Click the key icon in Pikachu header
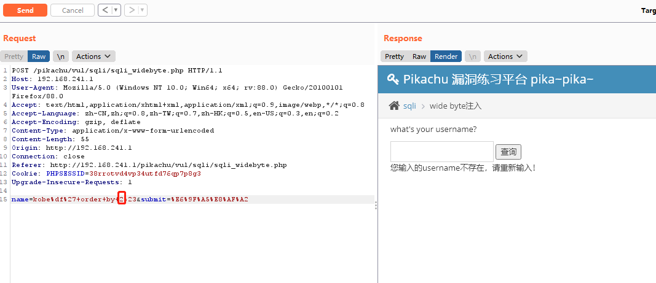 [x=393, y=79]
